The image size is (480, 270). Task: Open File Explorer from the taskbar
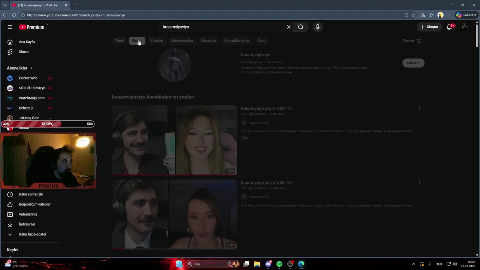click(257, 264)
